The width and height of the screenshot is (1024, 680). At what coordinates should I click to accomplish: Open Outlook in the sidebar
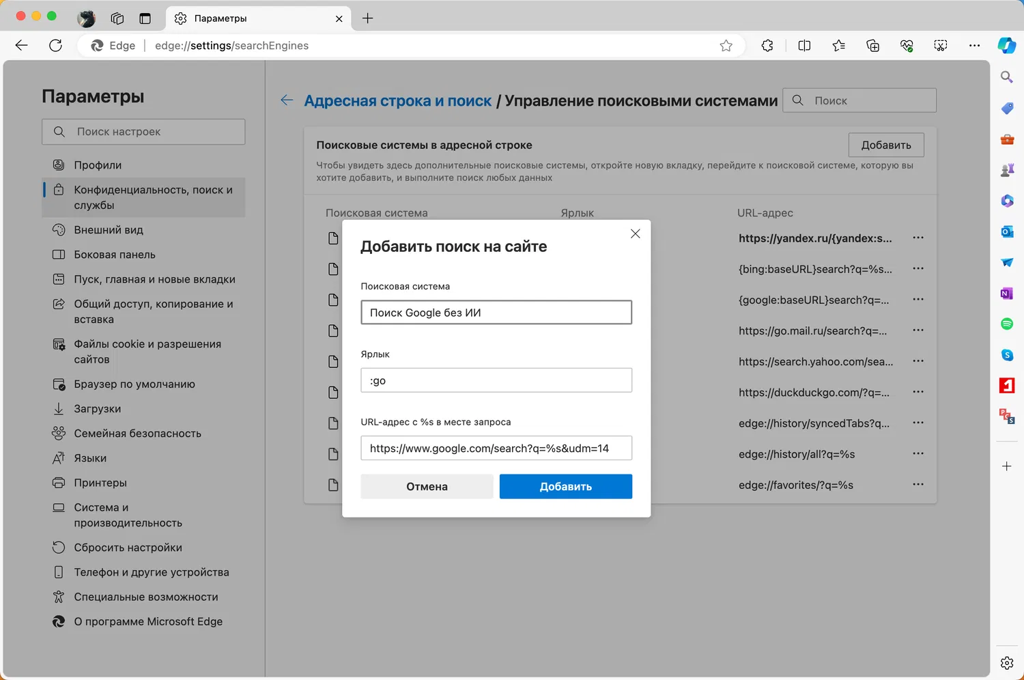1007,231
